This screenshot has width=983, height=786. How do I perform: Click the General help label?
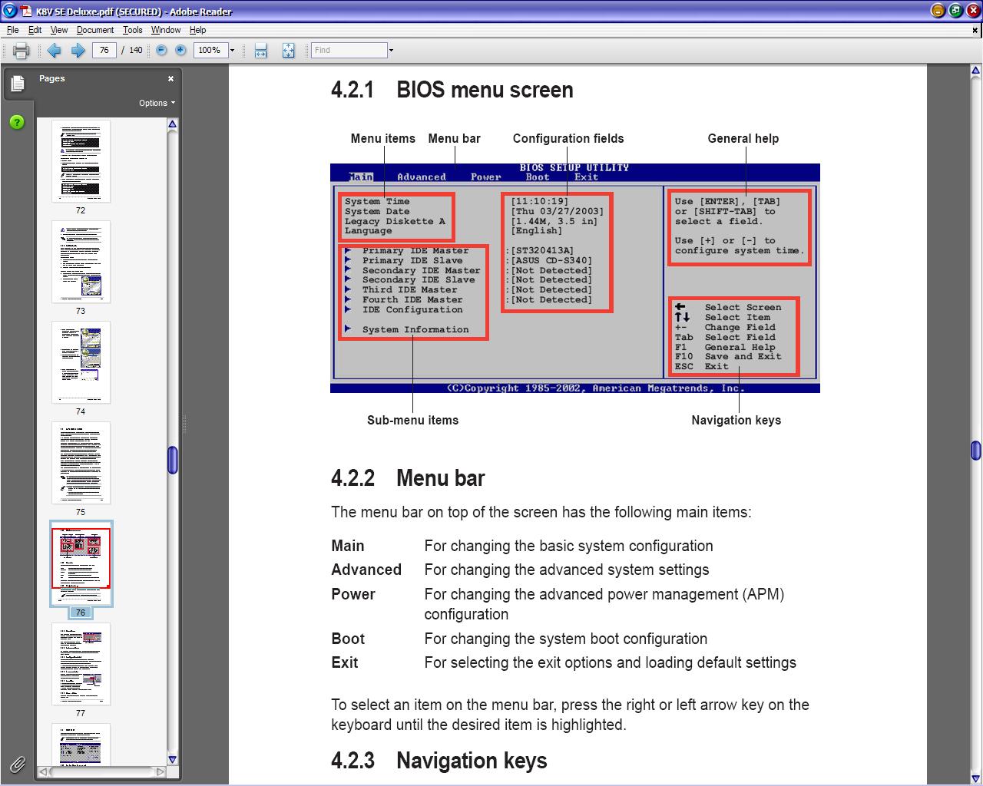743,138
